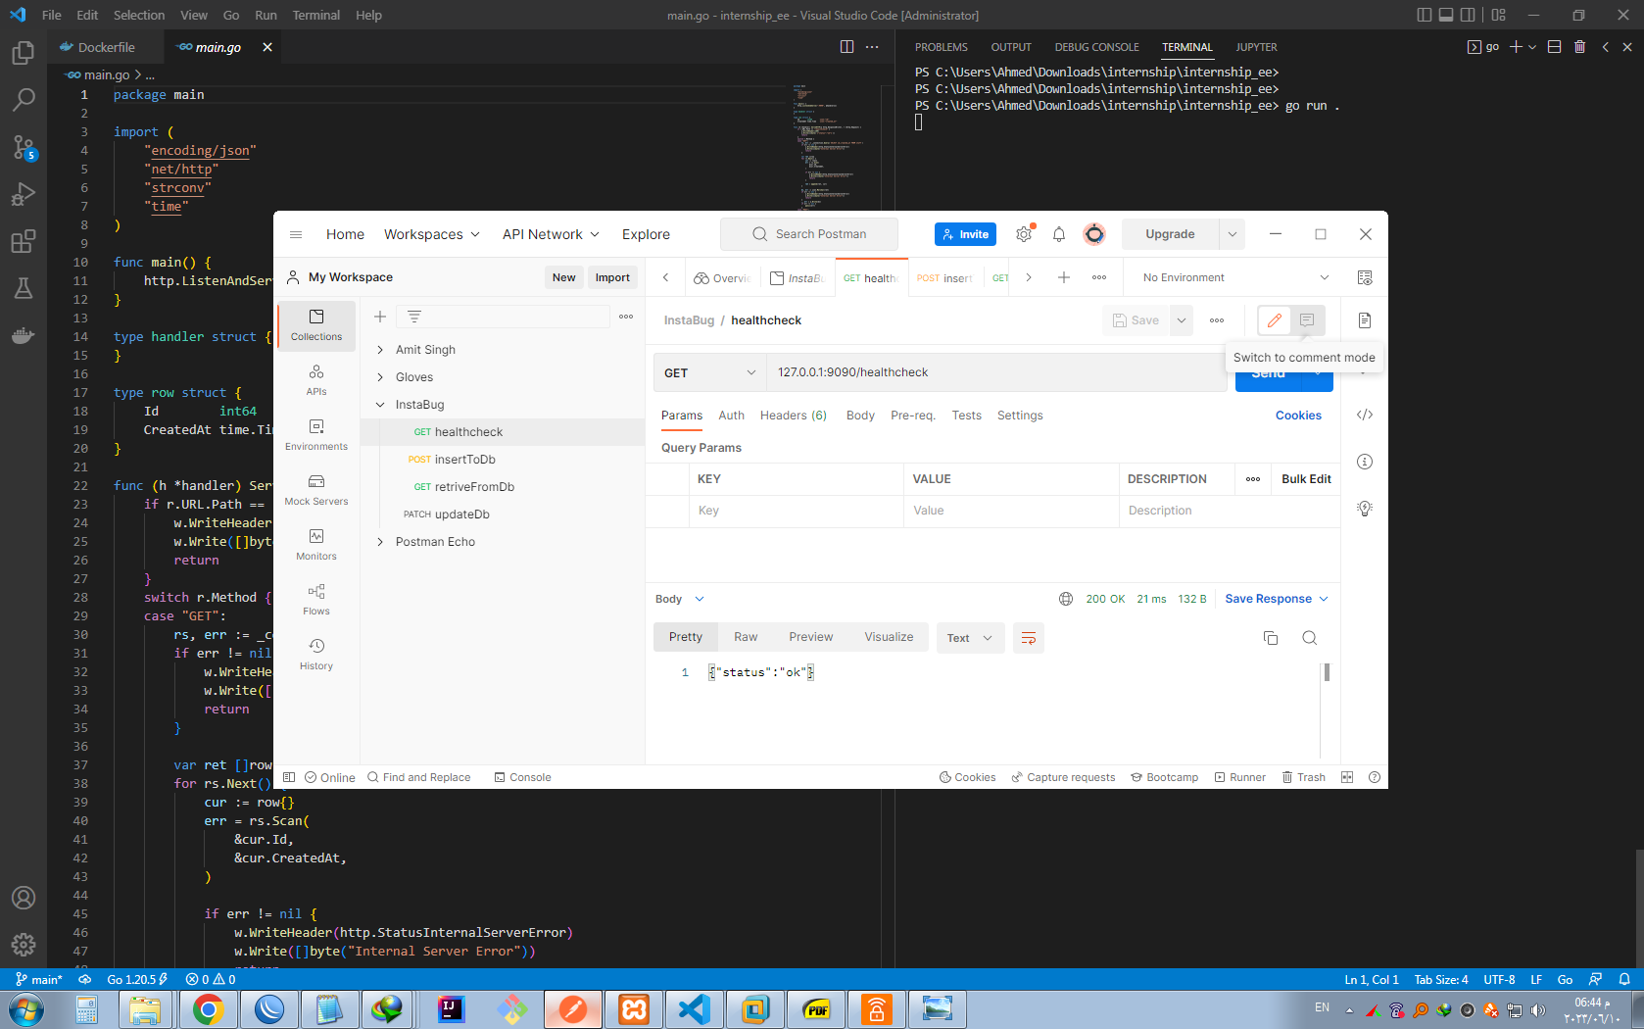Kill terminal with trash icon
Screen dimensions: 1644x1029
[x=1579, y=47]
